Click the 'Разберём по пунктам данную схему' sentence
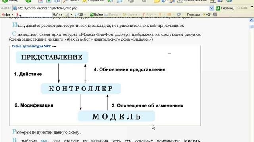Image resolution: width=254 pixels, height=142 pixels. click(46, 132)
